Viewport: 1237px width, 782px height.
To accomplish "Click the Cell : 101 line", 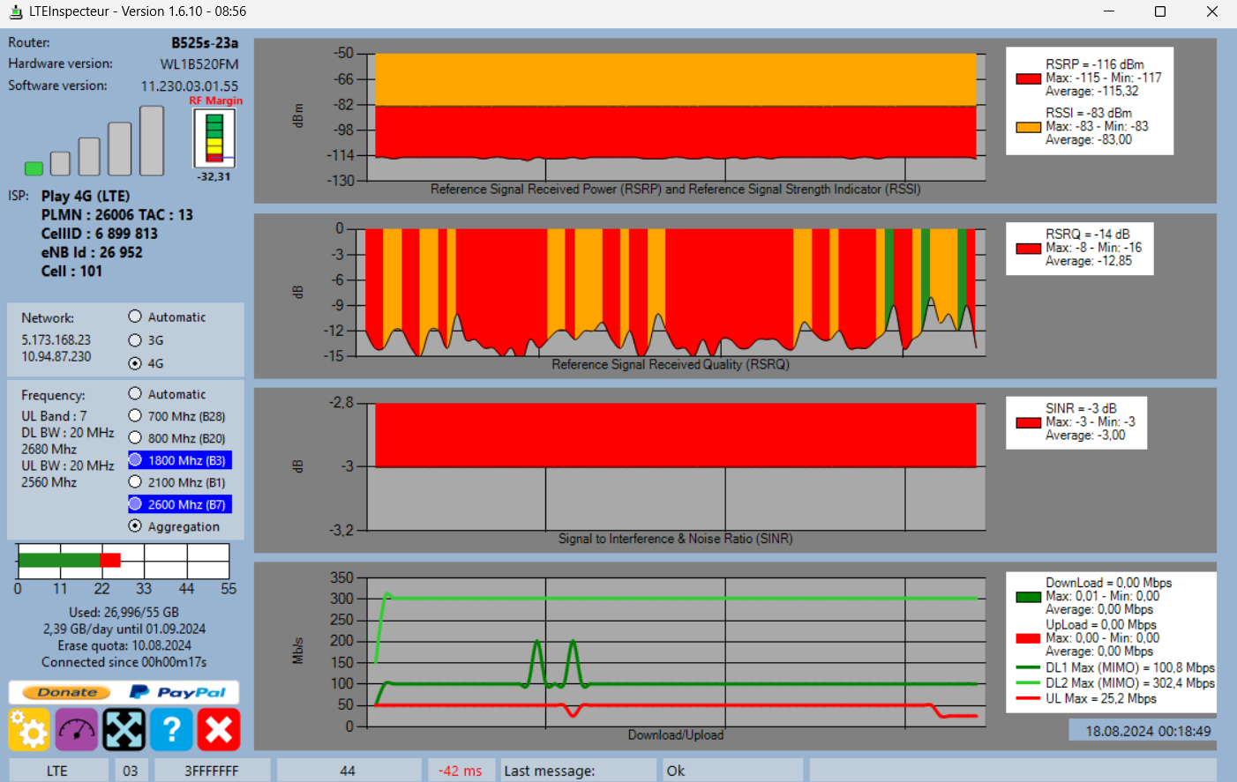I will [71, 271].
